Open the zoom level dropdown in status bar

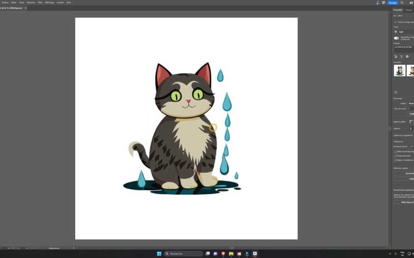tap(9, 248)
